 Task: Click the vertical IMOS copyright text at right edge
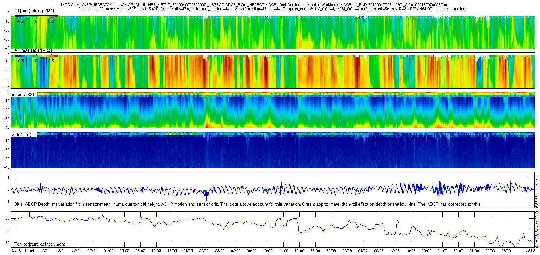537,212
